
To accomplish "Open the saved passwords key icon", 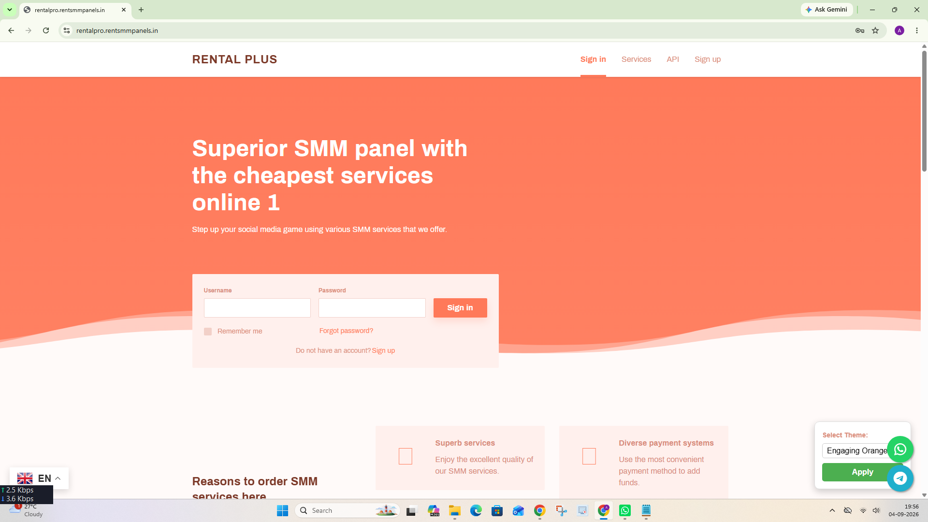I will (860, 30).
